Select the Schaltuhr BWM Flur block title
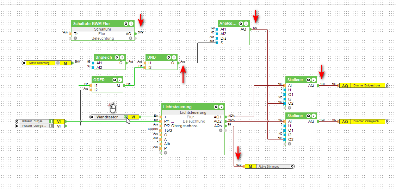 click(x=91, y=24)
